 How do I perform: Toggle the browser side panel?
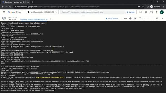point(148,7)
